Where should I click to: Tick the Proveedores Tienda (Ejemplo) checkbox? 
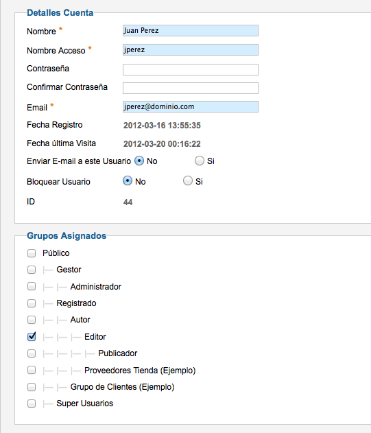point(32,370)
